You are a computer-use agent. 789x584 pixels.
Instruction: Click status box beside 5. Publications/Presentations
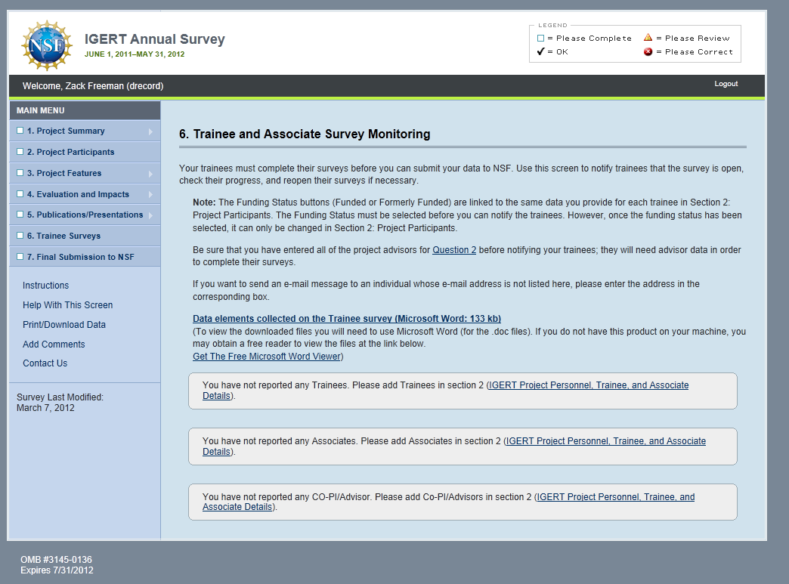tap(20, 215)
